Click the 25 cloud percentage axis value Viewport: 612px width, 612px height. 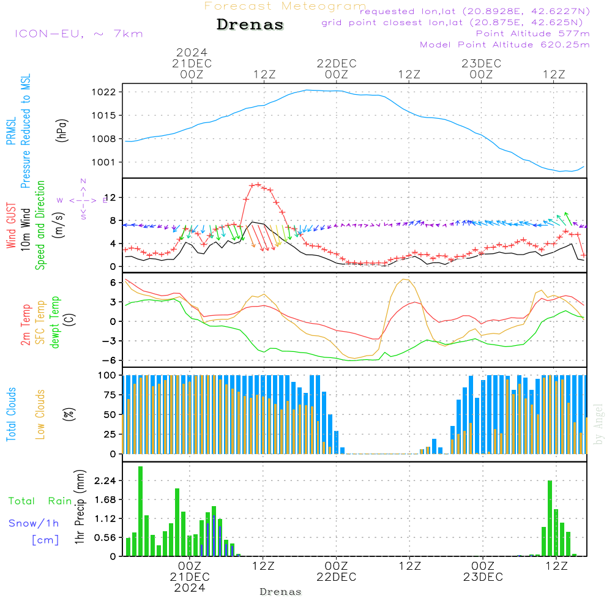[110, 435]
